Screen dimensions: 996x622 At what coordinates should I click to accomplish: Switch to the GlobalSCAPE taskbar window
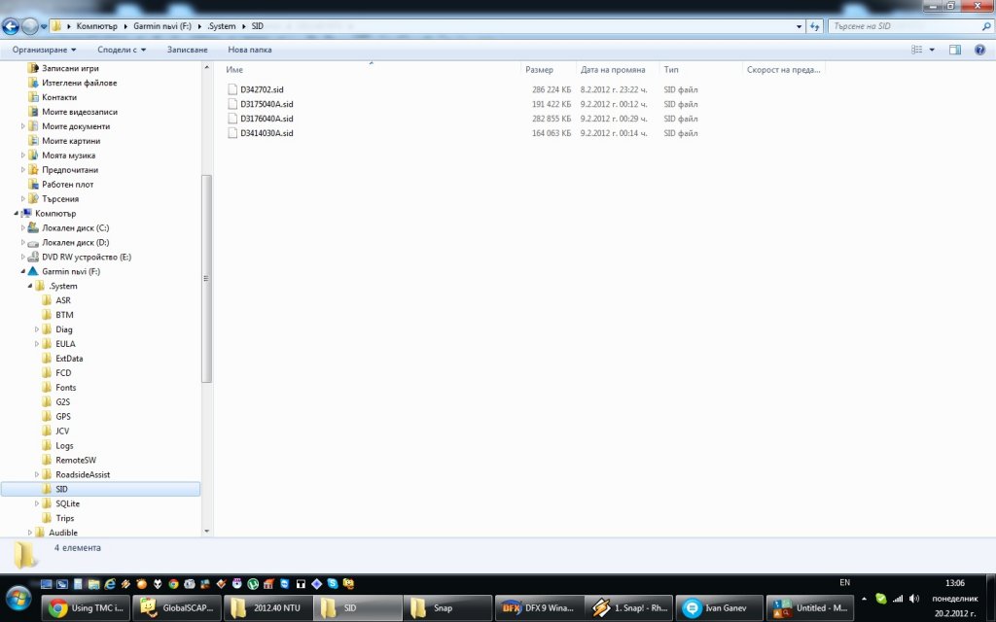pyautogui.click(x=177, y=608)
